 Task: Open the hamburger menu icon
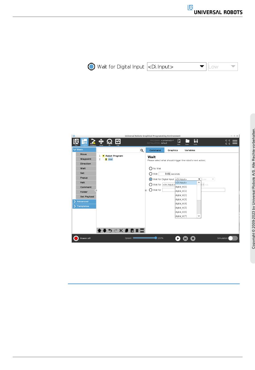pos(235,142)
